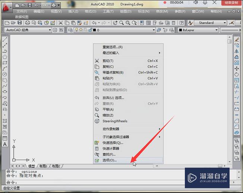
Task: Click the Cut scissors icon in standard toolbar
Action: 60,23
